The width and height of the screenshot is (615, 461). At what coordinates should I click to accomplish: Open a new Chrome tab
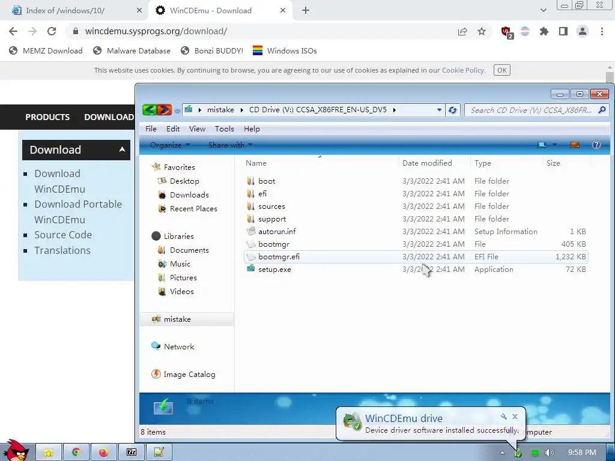pyautogui.click(x=306, y=11)
